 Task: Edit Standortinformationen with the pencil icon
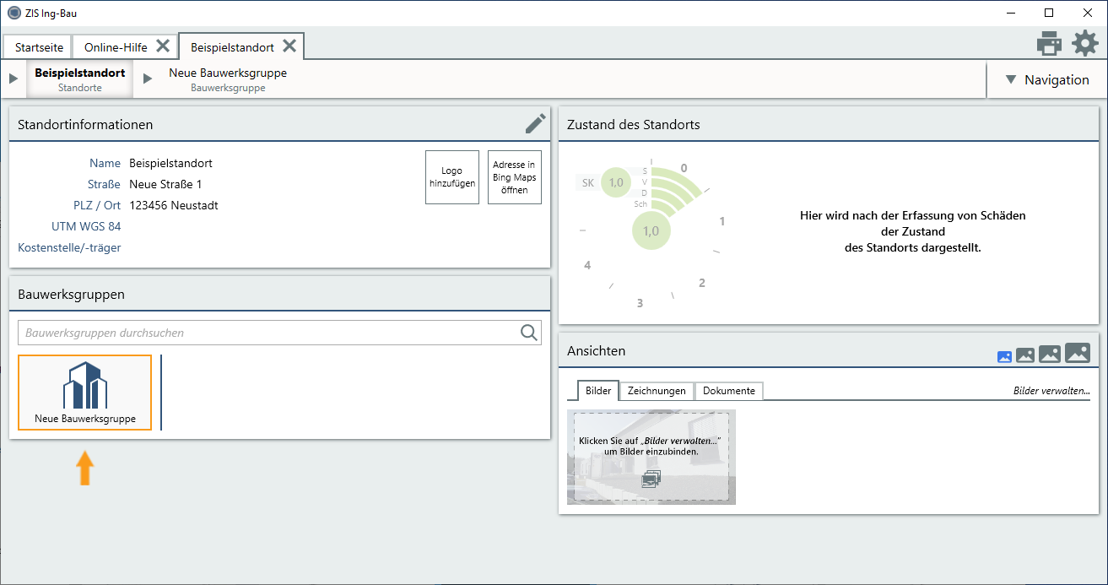pyautogui.click(x=535, y=124)
